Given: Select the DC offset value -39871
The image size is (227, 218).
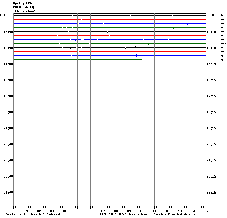Looking at the screenshot, I should coord(222,60).
